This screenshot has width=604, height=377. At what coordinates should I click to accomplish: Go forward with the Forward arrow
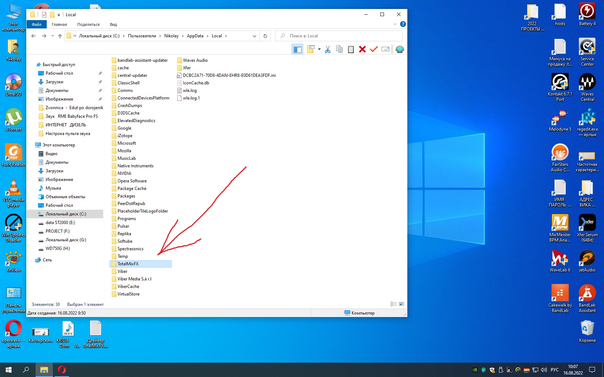44,36
